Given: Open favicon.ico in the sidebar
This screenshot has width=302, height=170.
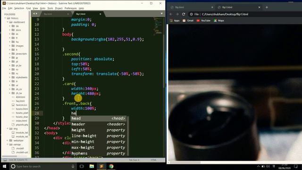Looking at the screenshot, I should pos(21,105).
